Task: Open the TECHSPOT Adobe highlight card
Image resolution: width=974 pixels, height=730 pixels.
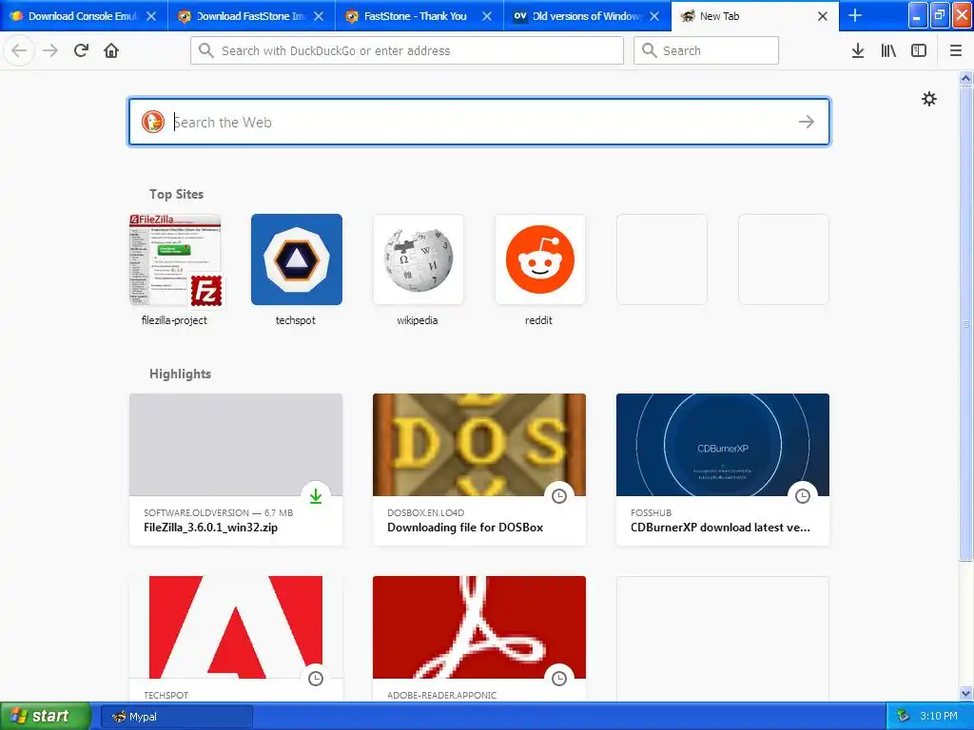Action: [236, 639]
